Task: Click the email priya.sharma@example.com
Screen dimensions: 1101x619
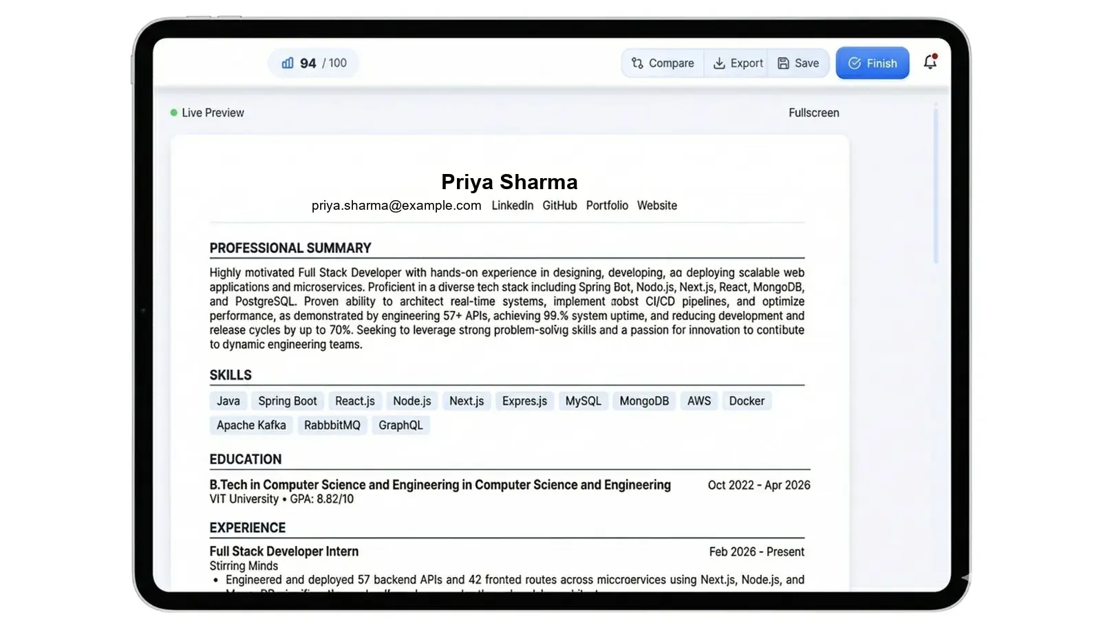Action: point(396,206)
